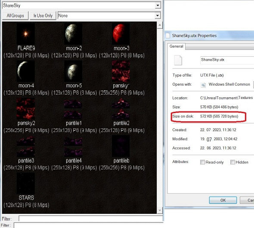Click the 'STARS' texture name label
This screenshot has height=228, width=254.
pos(26,197)
